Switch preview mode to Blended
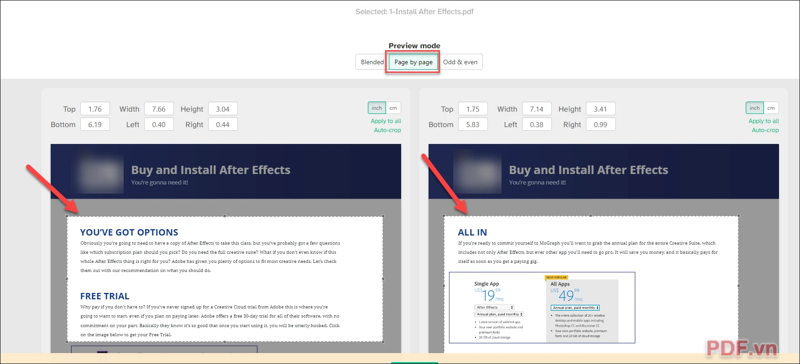Image resolution: width=800 pixels, height=364 pixels. [372, 62]
